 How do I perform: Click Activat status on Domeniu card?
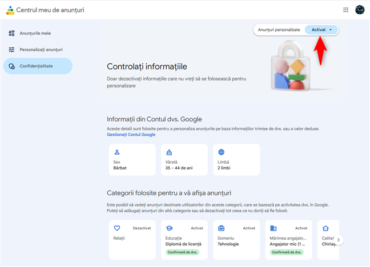[x=249, y=228]
